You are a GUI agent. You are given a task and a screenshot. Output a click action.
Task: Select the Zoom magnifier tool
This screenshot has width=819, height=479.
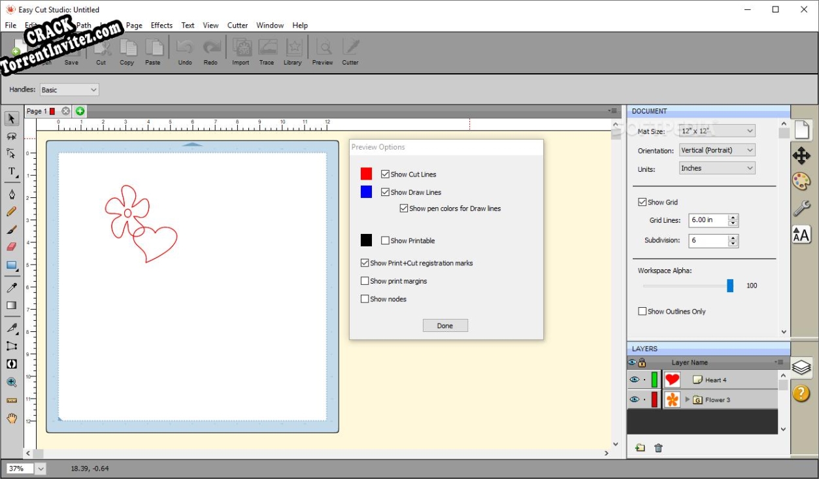(12, 382)
